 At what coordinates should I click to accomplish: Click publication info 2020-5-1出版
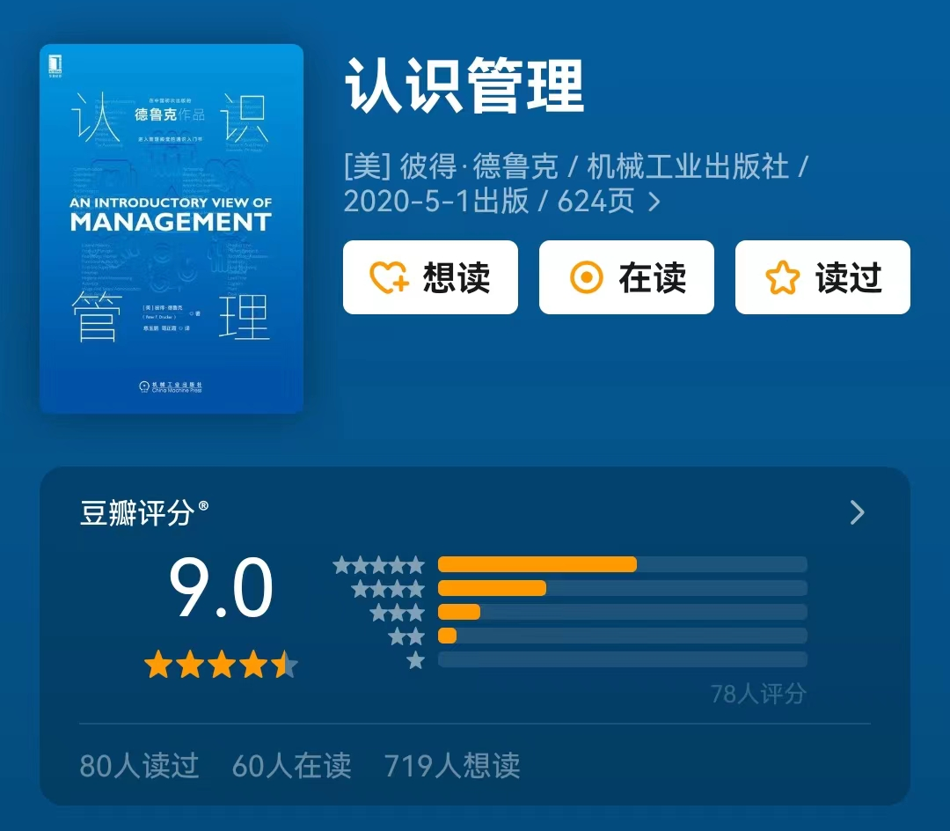[436, 202]
